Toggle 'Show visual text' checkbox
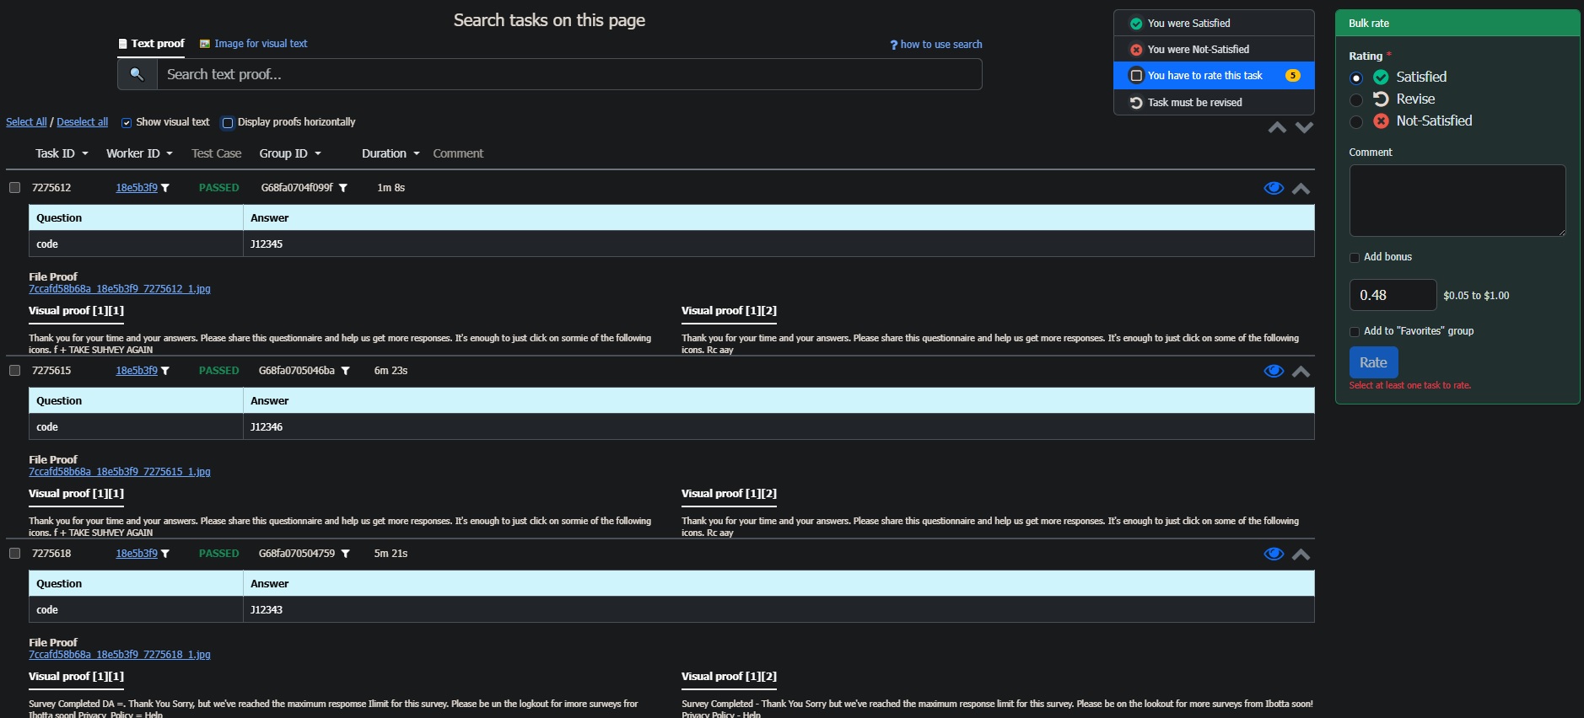Viewport: 1584px width, 718px height. [x=127, y=123]
